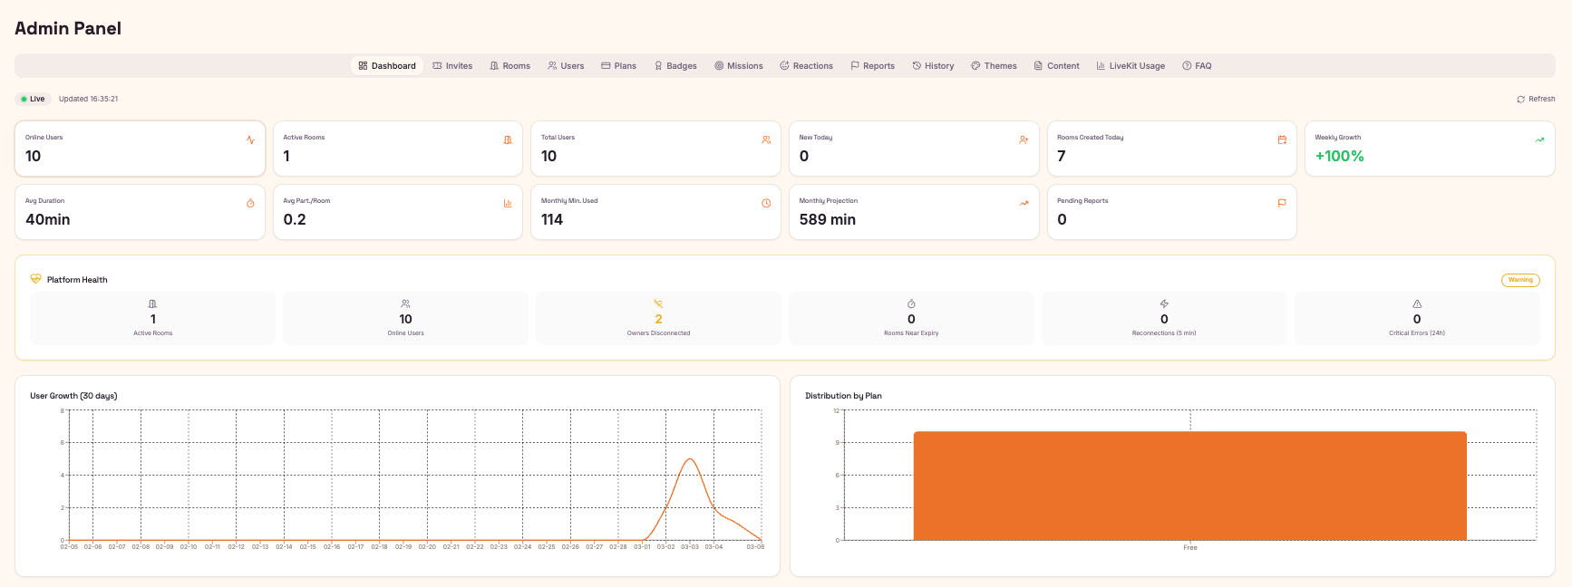Switch to the Badges tab

click(675, 65)
